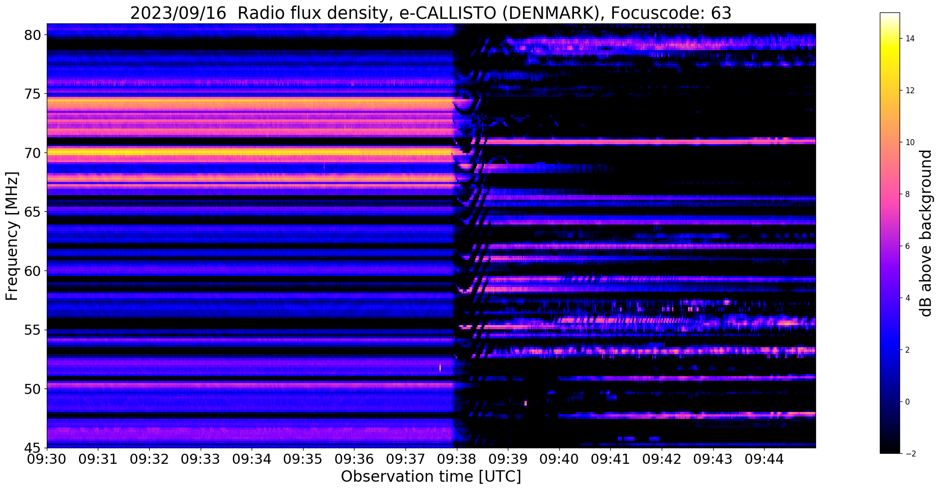
Task: Click the 55 MHz frequency tick label
Action: click(x=32, y=330)
